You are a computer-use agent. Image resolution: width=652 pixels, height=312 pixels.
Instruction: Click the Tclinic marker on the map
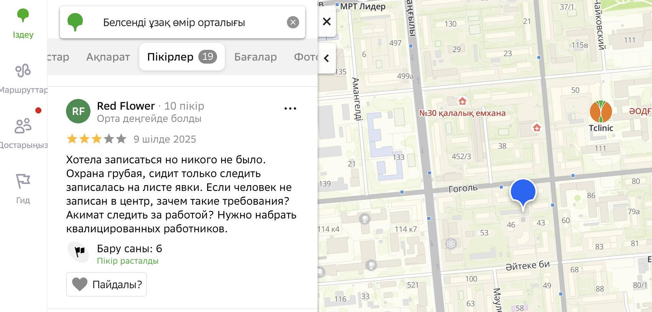601,113
